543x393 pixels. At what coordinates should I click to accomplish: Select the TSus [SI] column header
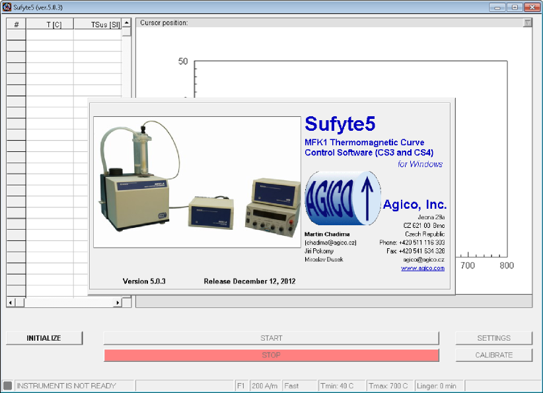point(98,24)
